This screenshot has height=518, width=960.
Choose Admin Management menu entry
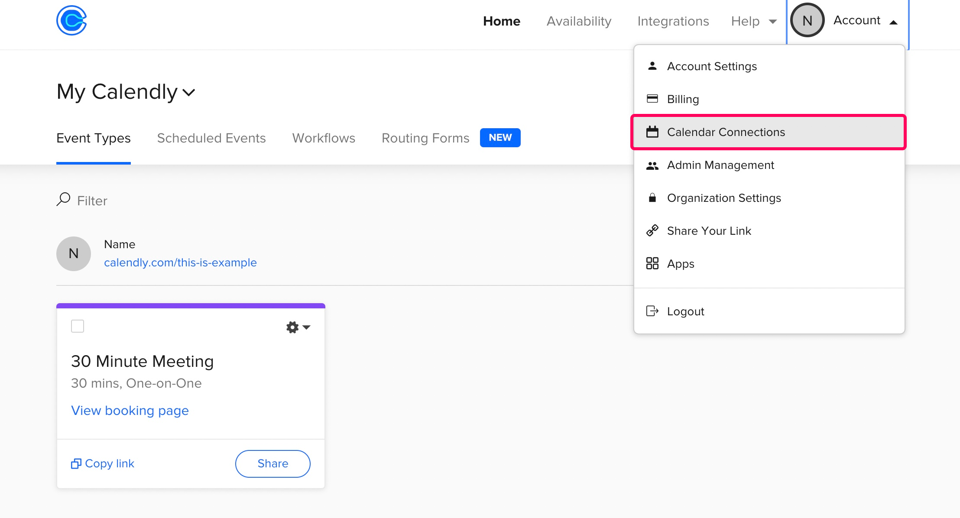769,165
